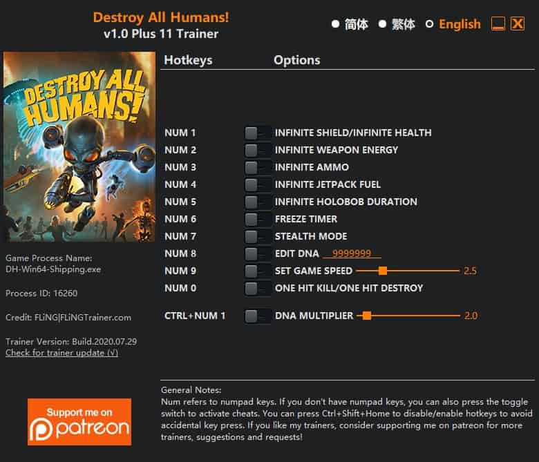Screen dimensions: 539x462
Task: Click the NUM 2 hotkey label
Action: tap(180, 150)
